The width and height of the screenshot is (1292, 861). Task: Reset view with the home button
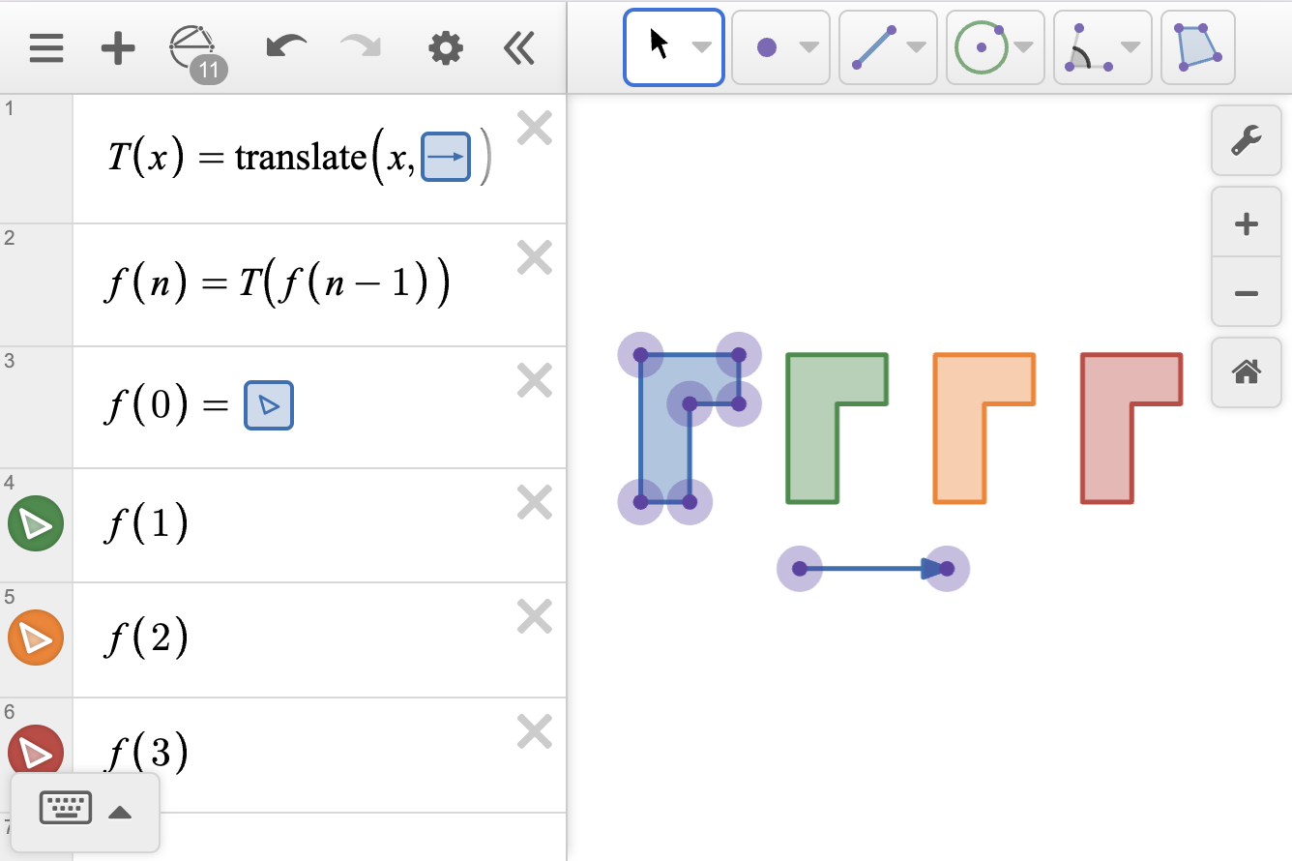pos(1246,371)
